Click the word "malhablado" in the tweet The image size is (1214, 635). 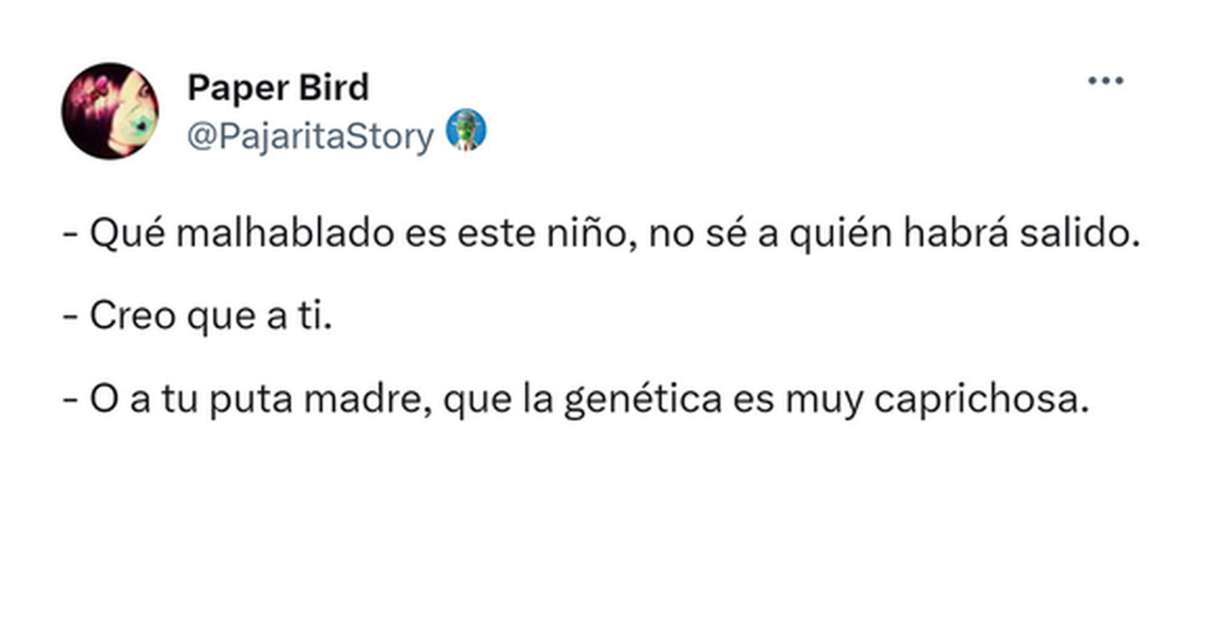(286, 234)
